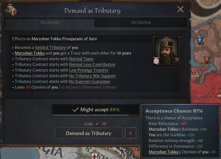Click the Might accept checkmark icon
The width and height of the screenshot is (221, 159).
76,110
